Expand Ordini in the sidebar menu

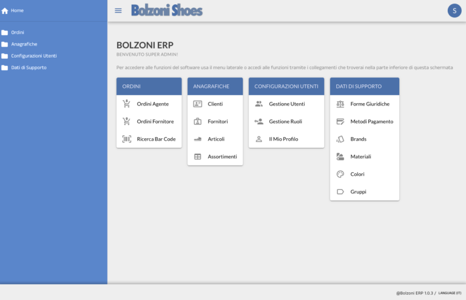point(18,32)
